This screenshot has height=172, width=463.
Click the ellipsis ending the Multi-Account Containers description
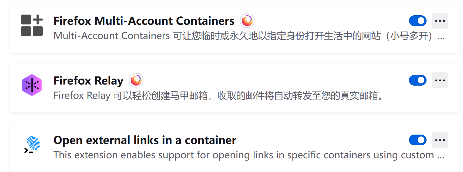click(441, 37)
